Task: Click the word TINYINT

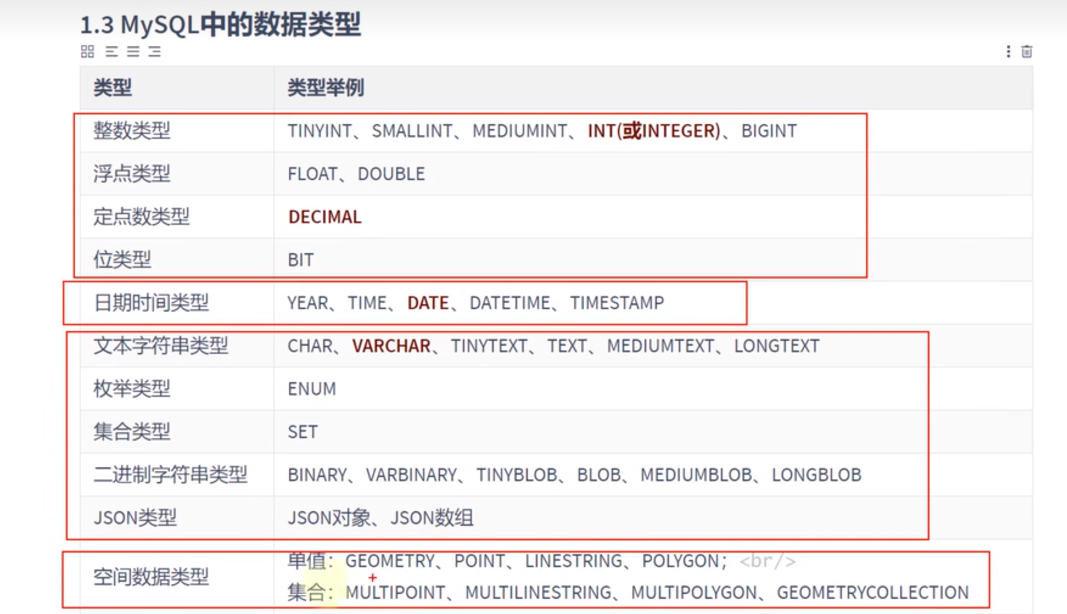Action: 320,131
